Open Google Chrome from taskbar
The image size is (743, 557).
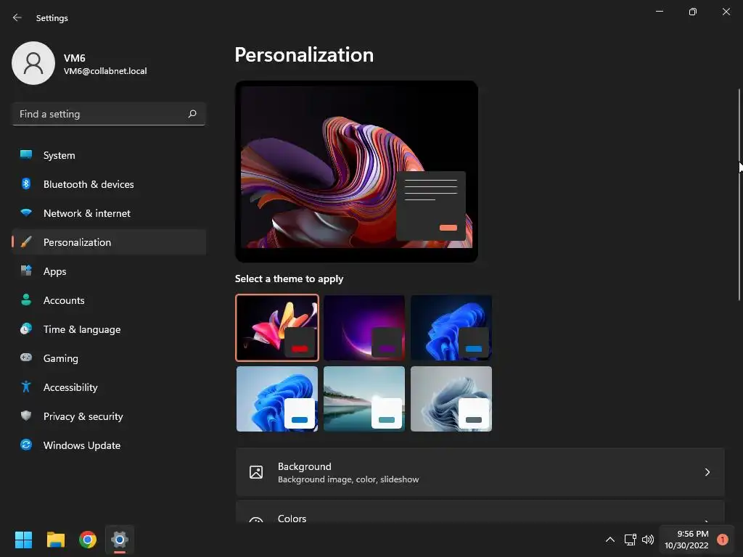pyautogui.click(x=88, y=540)
